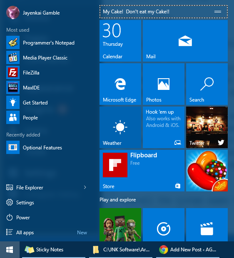Switch to Sticky Notes taskbar item
The image size is (234, 258).
[54, 250]
